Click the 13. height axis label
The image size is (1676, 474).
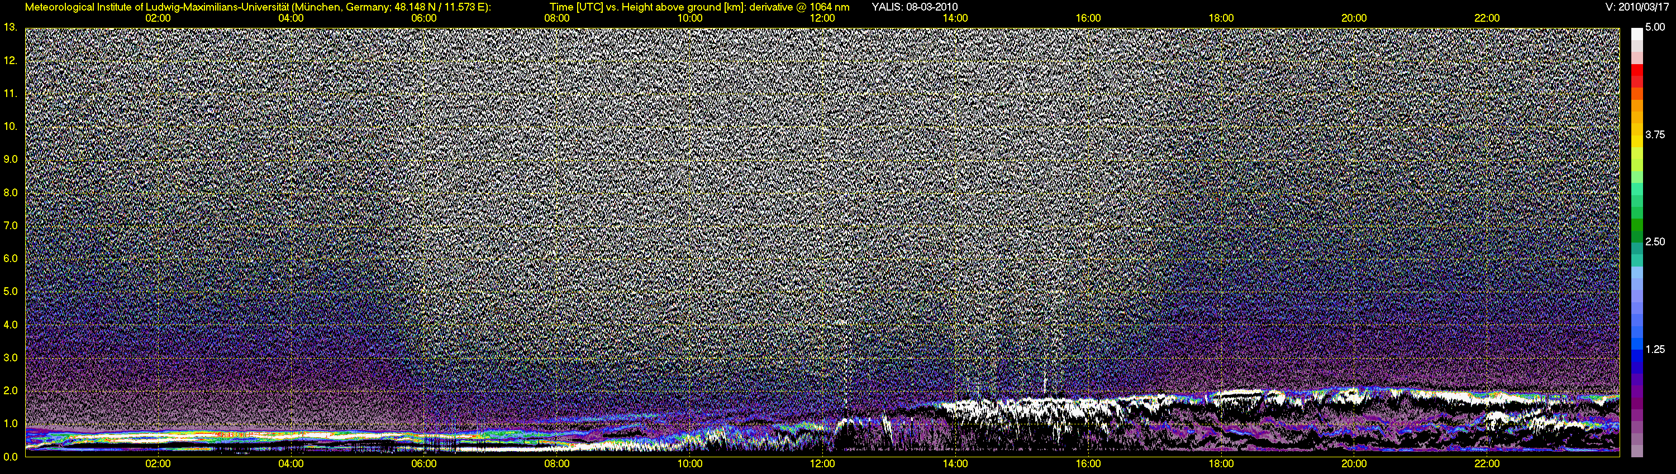pyautogui.click(x=9, y=27)
